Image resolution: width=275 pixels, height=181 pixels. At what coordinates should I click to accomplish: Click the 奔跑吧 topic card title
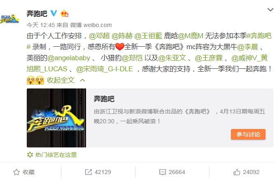pyautogui.click(x=104, y=99)
